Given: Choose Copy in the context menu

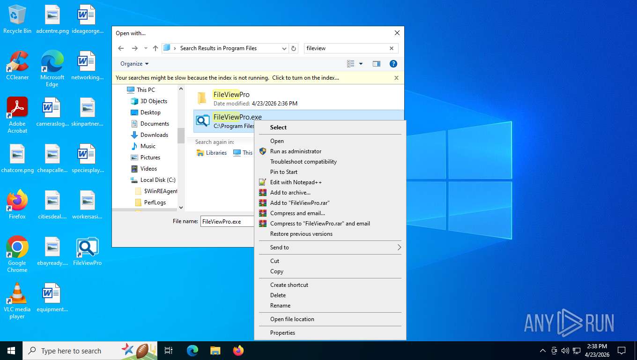Looking at the screenshot, I should 330,271.
